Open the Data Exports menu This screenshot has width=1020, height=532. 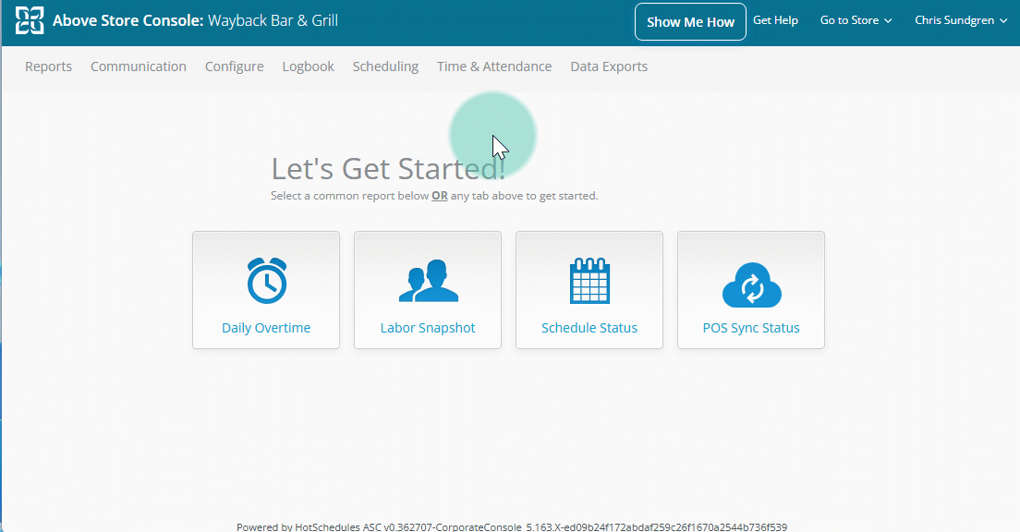tap(609, 66)
